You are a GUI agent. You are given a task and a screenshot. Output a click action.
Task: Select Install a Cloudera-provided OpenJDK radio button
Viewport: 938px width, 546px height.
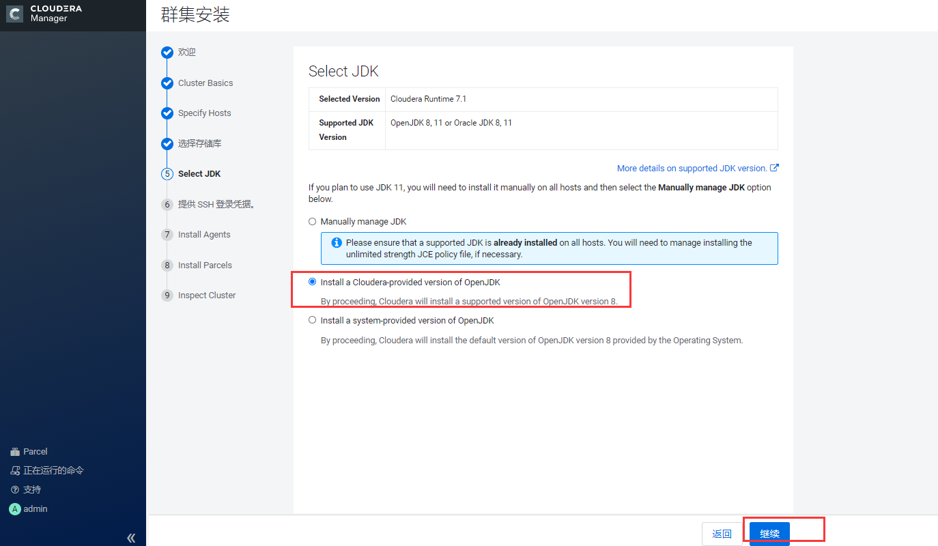click(x=313, y=282)
